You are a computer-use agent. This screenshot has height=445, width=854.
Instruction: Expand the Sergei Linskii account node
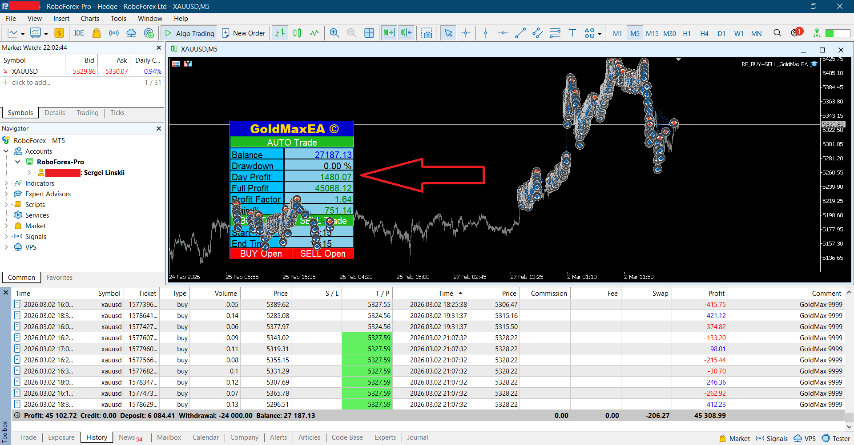pos(29,172)
